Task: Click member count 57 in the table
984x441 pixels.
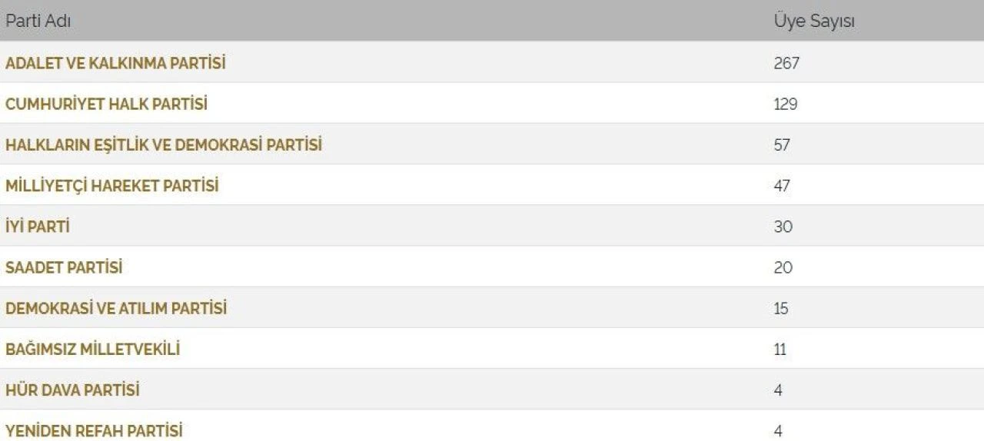Action: [782, 144]
